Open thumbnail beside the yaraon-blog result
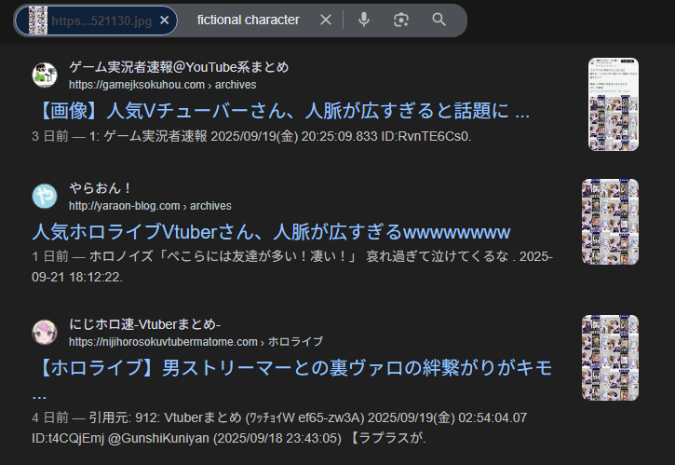675x465 pixels. pos(610,225)
